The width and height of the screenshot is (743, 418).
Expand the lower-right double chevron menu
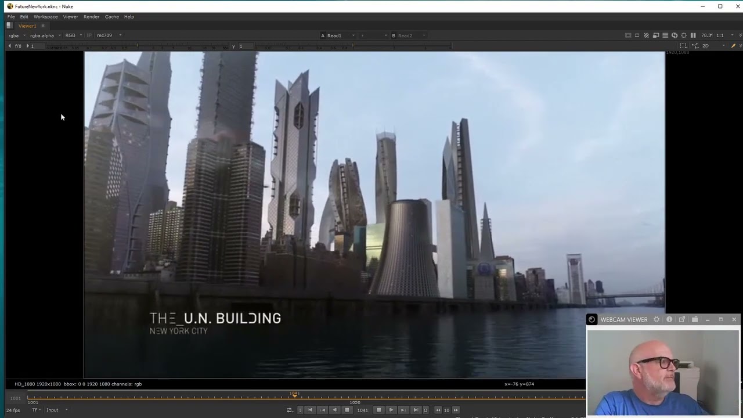[x=740, y=46]
